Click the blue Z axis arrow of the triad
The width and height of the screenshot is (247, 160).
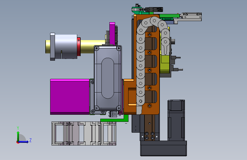point(23,142)
